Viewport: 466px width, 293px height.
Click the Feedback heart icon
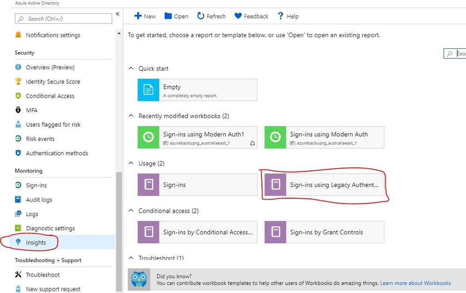coord(238,16)
